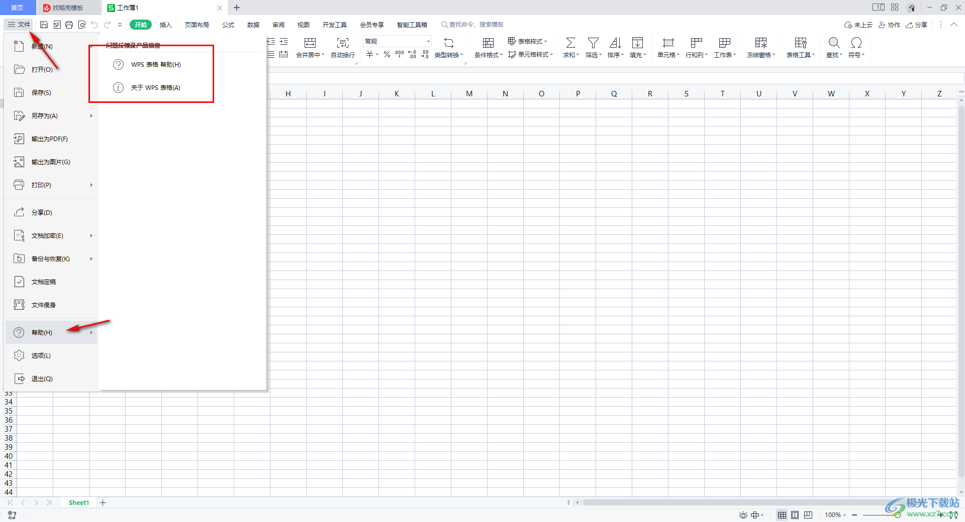Image resolution: width=965 pixels, height=522 pixels.
Task: Click 输出为图片(G) export as image
Action: coord(51,162)
